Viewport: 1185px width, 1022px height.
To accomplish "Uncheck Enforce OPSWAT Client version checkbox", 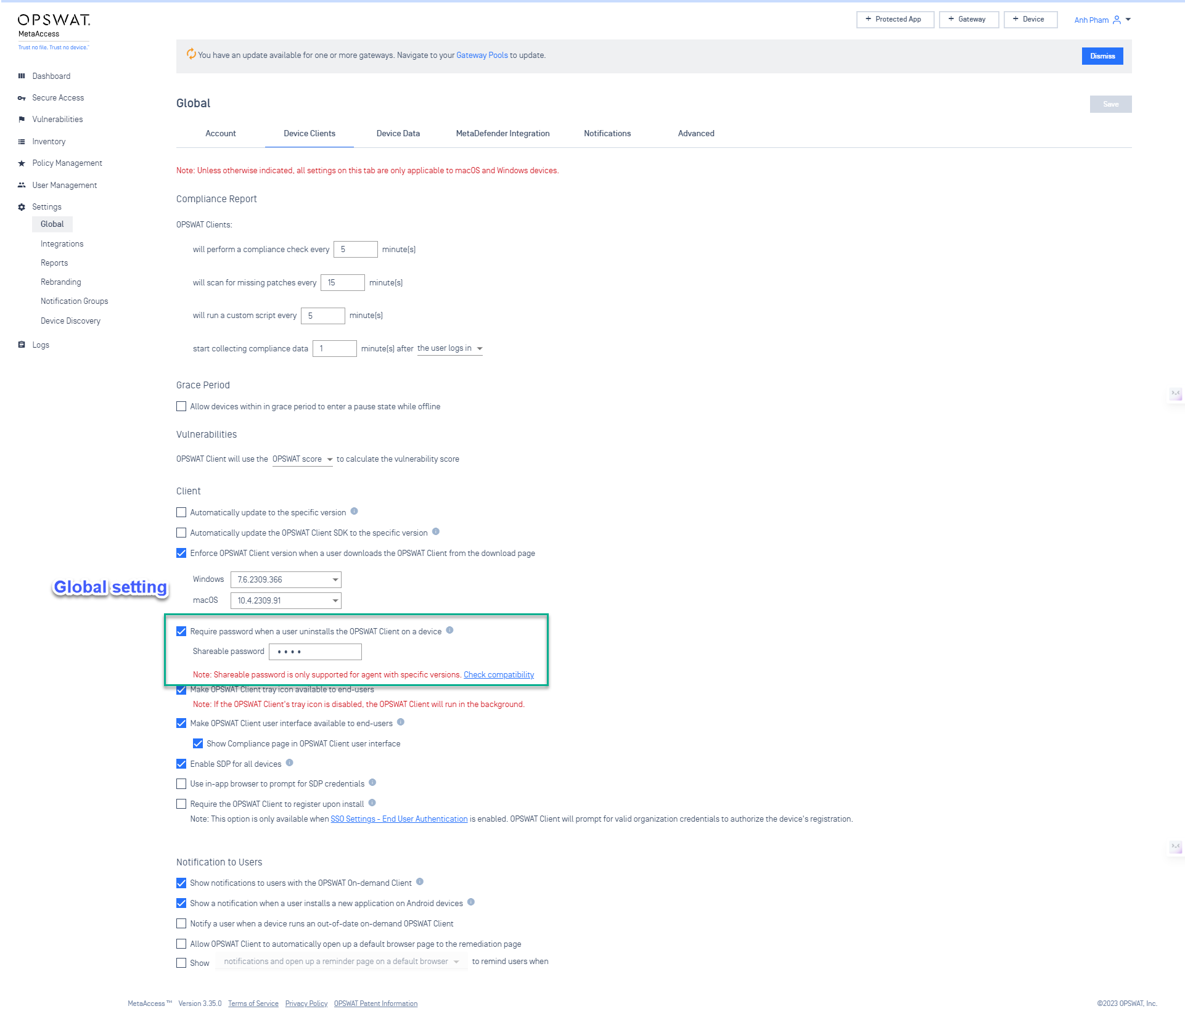I will coord(181,554).
